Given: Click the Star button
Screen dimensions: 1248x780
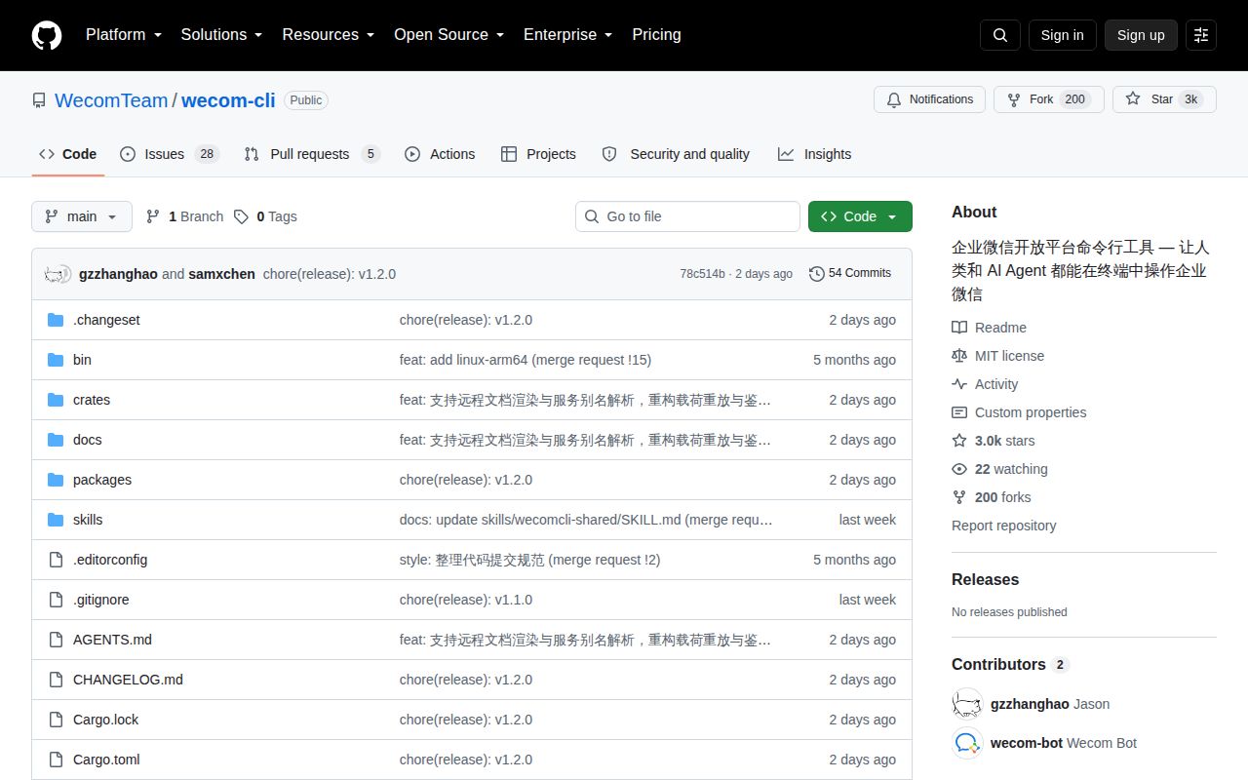Looking at the screenshot, I should click(1164, 99).
